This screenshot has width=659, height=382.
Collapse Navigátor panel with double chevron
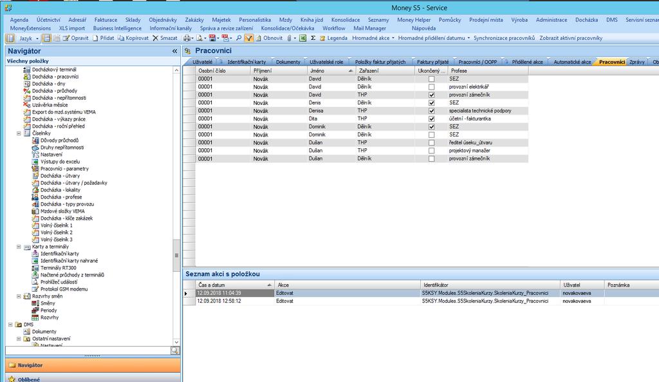175,52
